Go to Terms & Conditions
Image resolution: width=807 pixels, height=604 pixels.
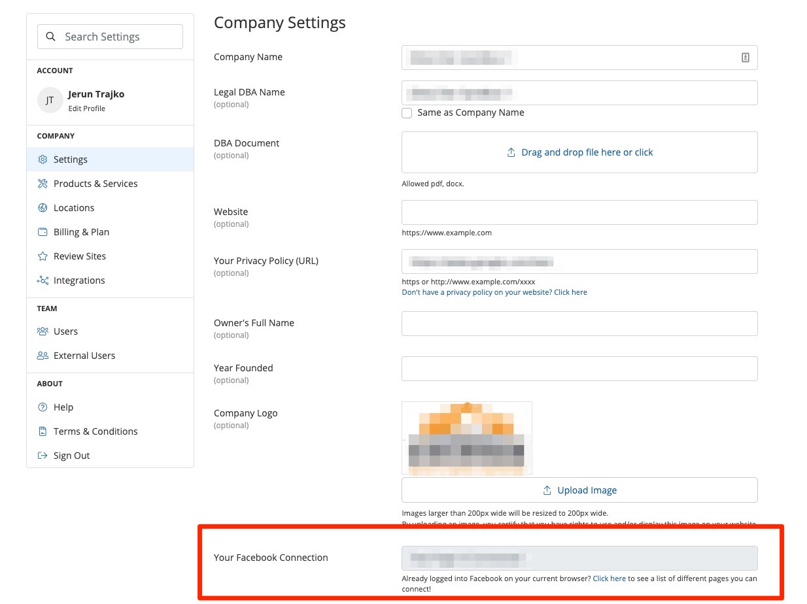[95, 431]
